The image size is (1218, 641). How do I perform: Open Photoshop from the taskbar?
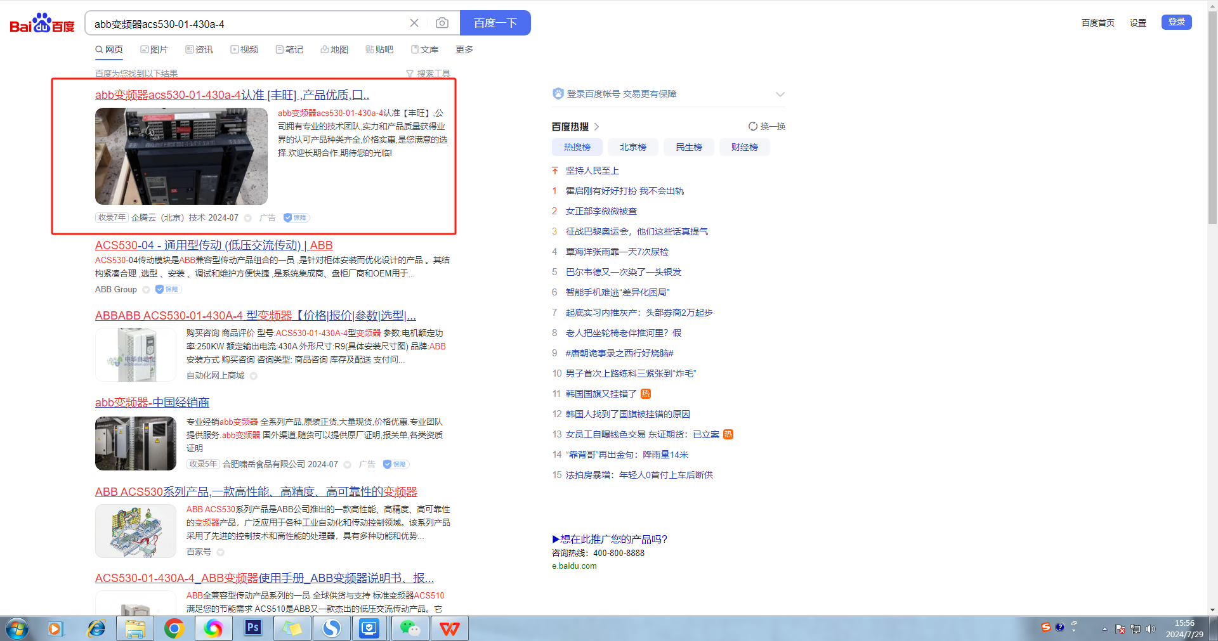pyautogui.click(x=253, y=628)
